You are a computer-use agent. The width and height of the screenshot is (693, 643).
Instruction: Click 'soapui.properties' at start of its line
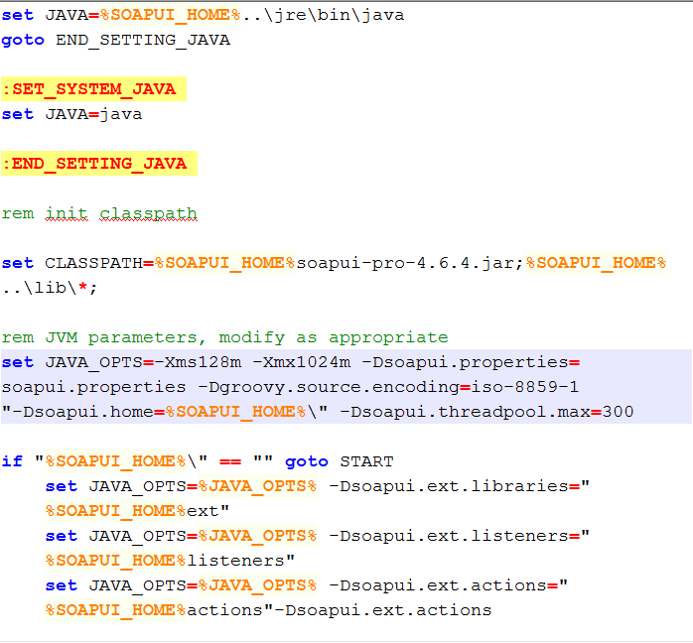pos(93,388)
